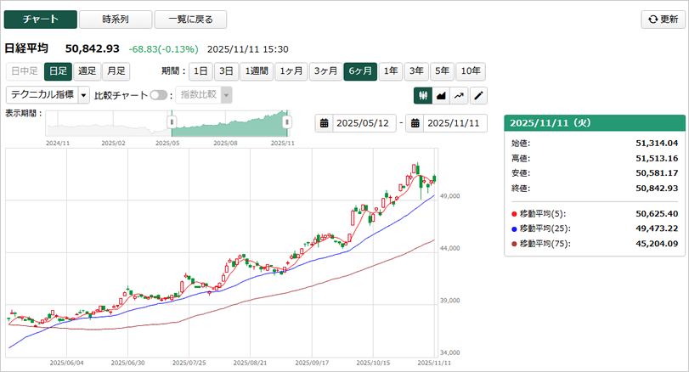This screenshot has height=372, width=689.
Task: Choose the 3ヶ月 period button
Action: [x=325, y=71]
